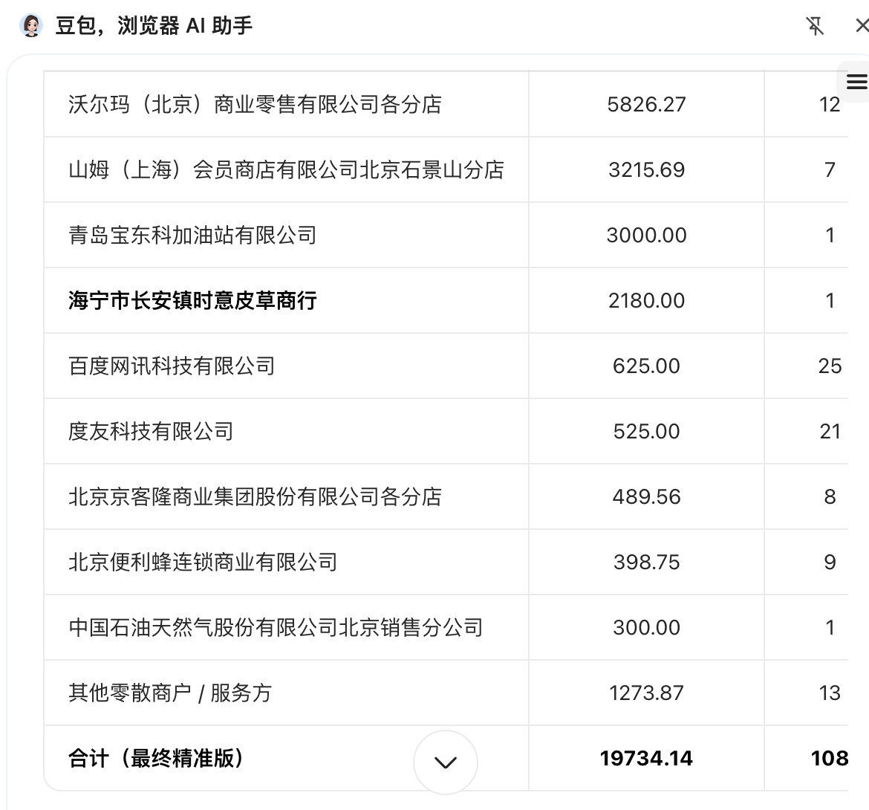
Task: Select 北京京客隆商业集团股份有限公司各分店 cell
Action: click(255, 497)
